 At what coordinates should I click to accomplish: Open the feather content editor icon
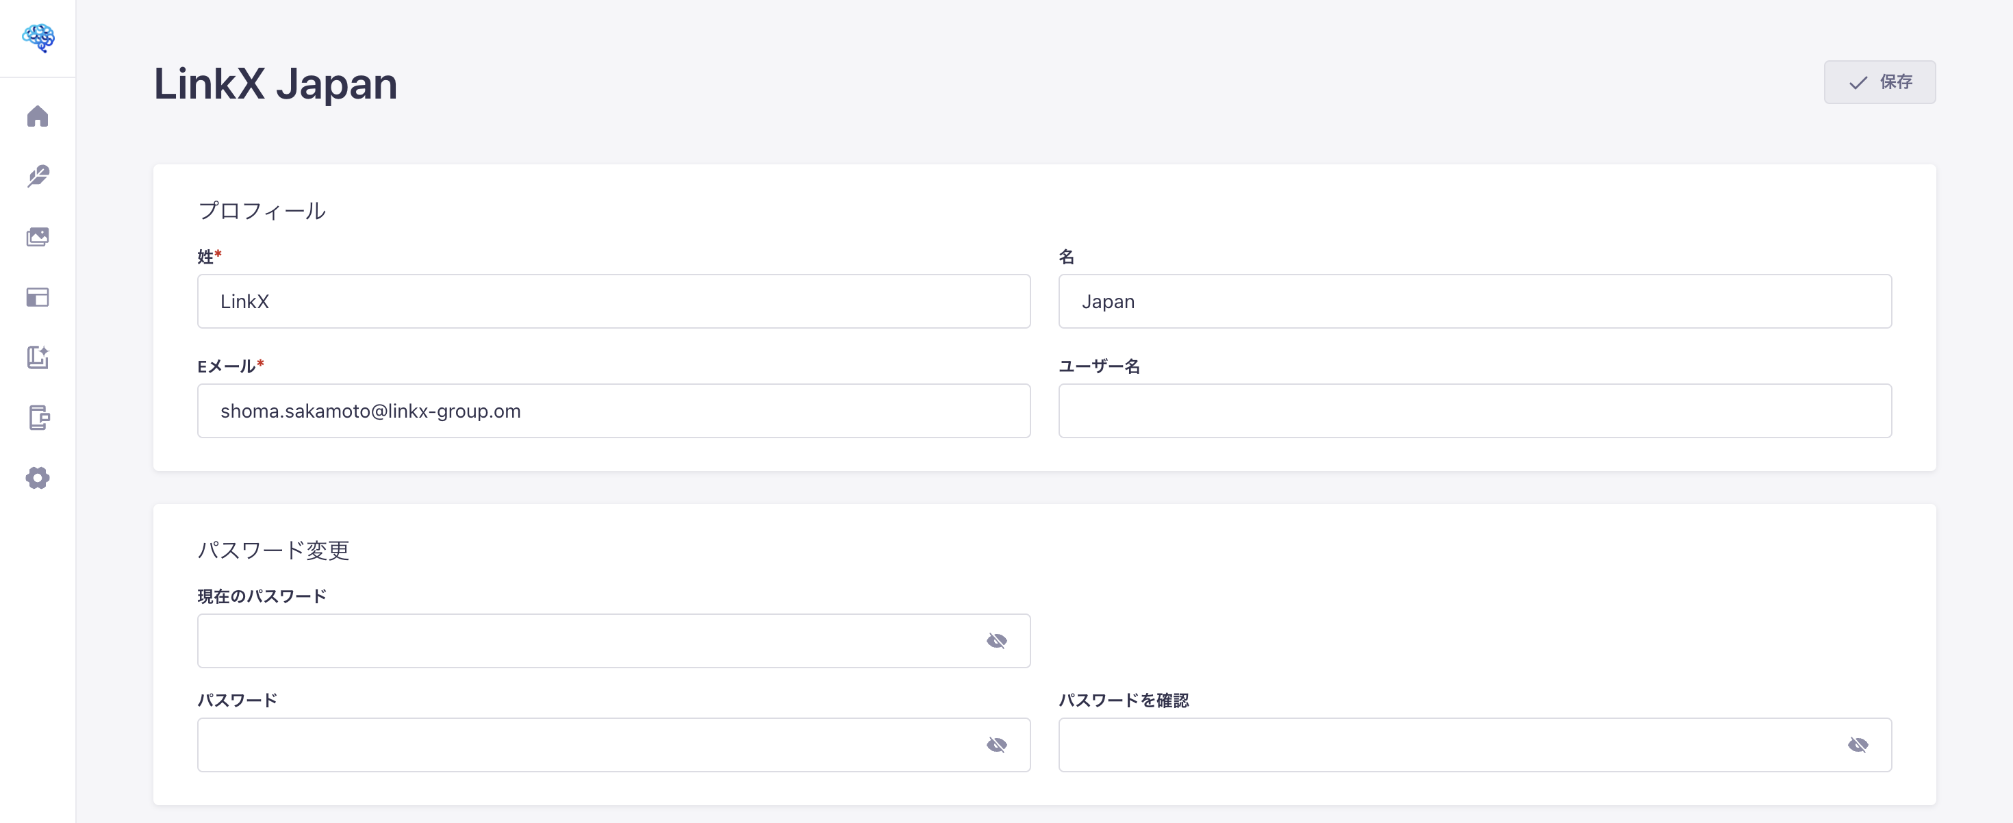[x=38, y=176]
